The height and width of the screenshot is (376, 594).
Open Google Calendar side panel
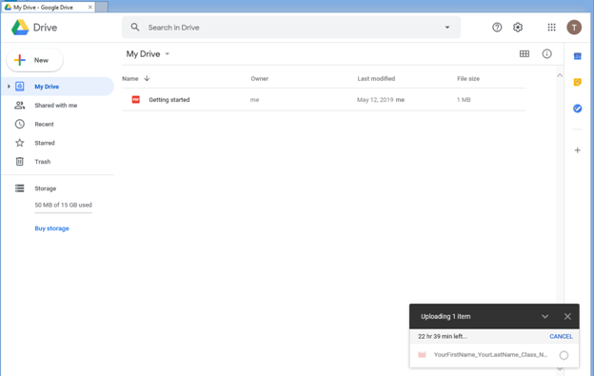tap(577, 56)
